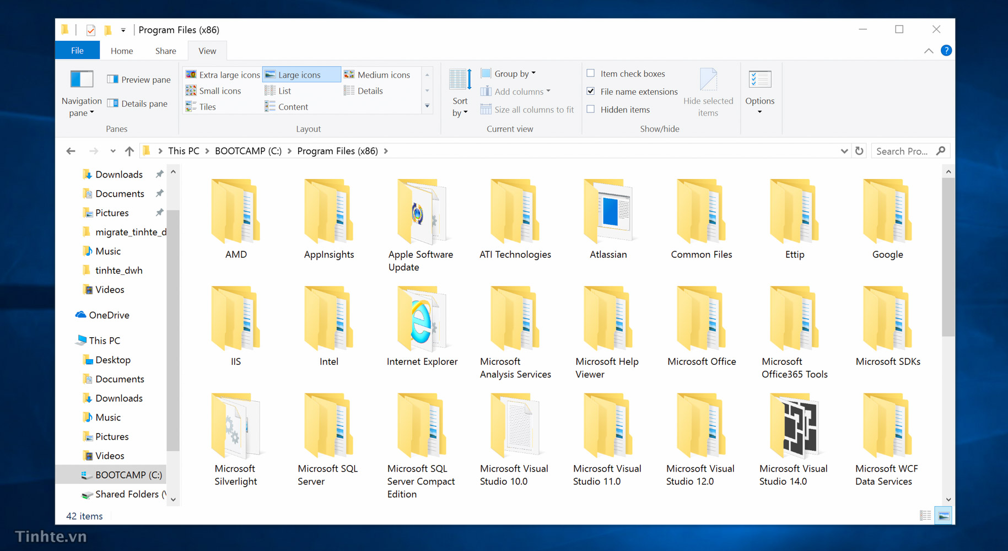Switch to List layout
The image size is (1008, 551).
coord(278,90)
